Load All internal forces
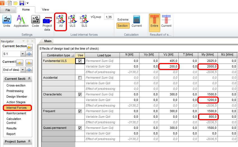This screenshot has width=238, height=147. point(61,21)
